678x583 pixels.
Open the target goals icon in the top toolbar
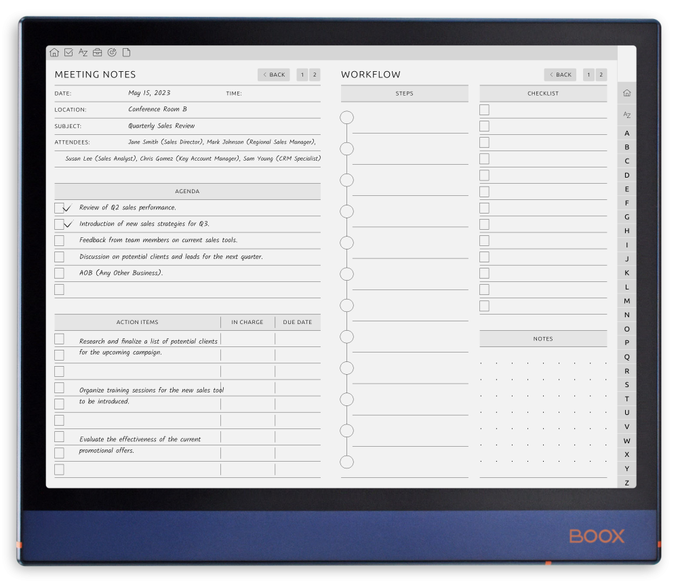point(112,52)
